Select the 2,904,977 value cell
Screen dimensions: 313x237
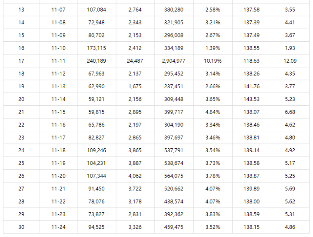(x=173, y=61)
